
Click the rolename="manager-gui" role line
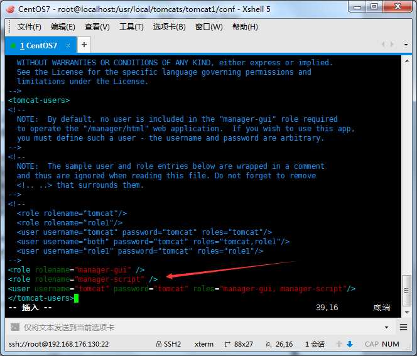pyautogui.click(x=77, y=270)
